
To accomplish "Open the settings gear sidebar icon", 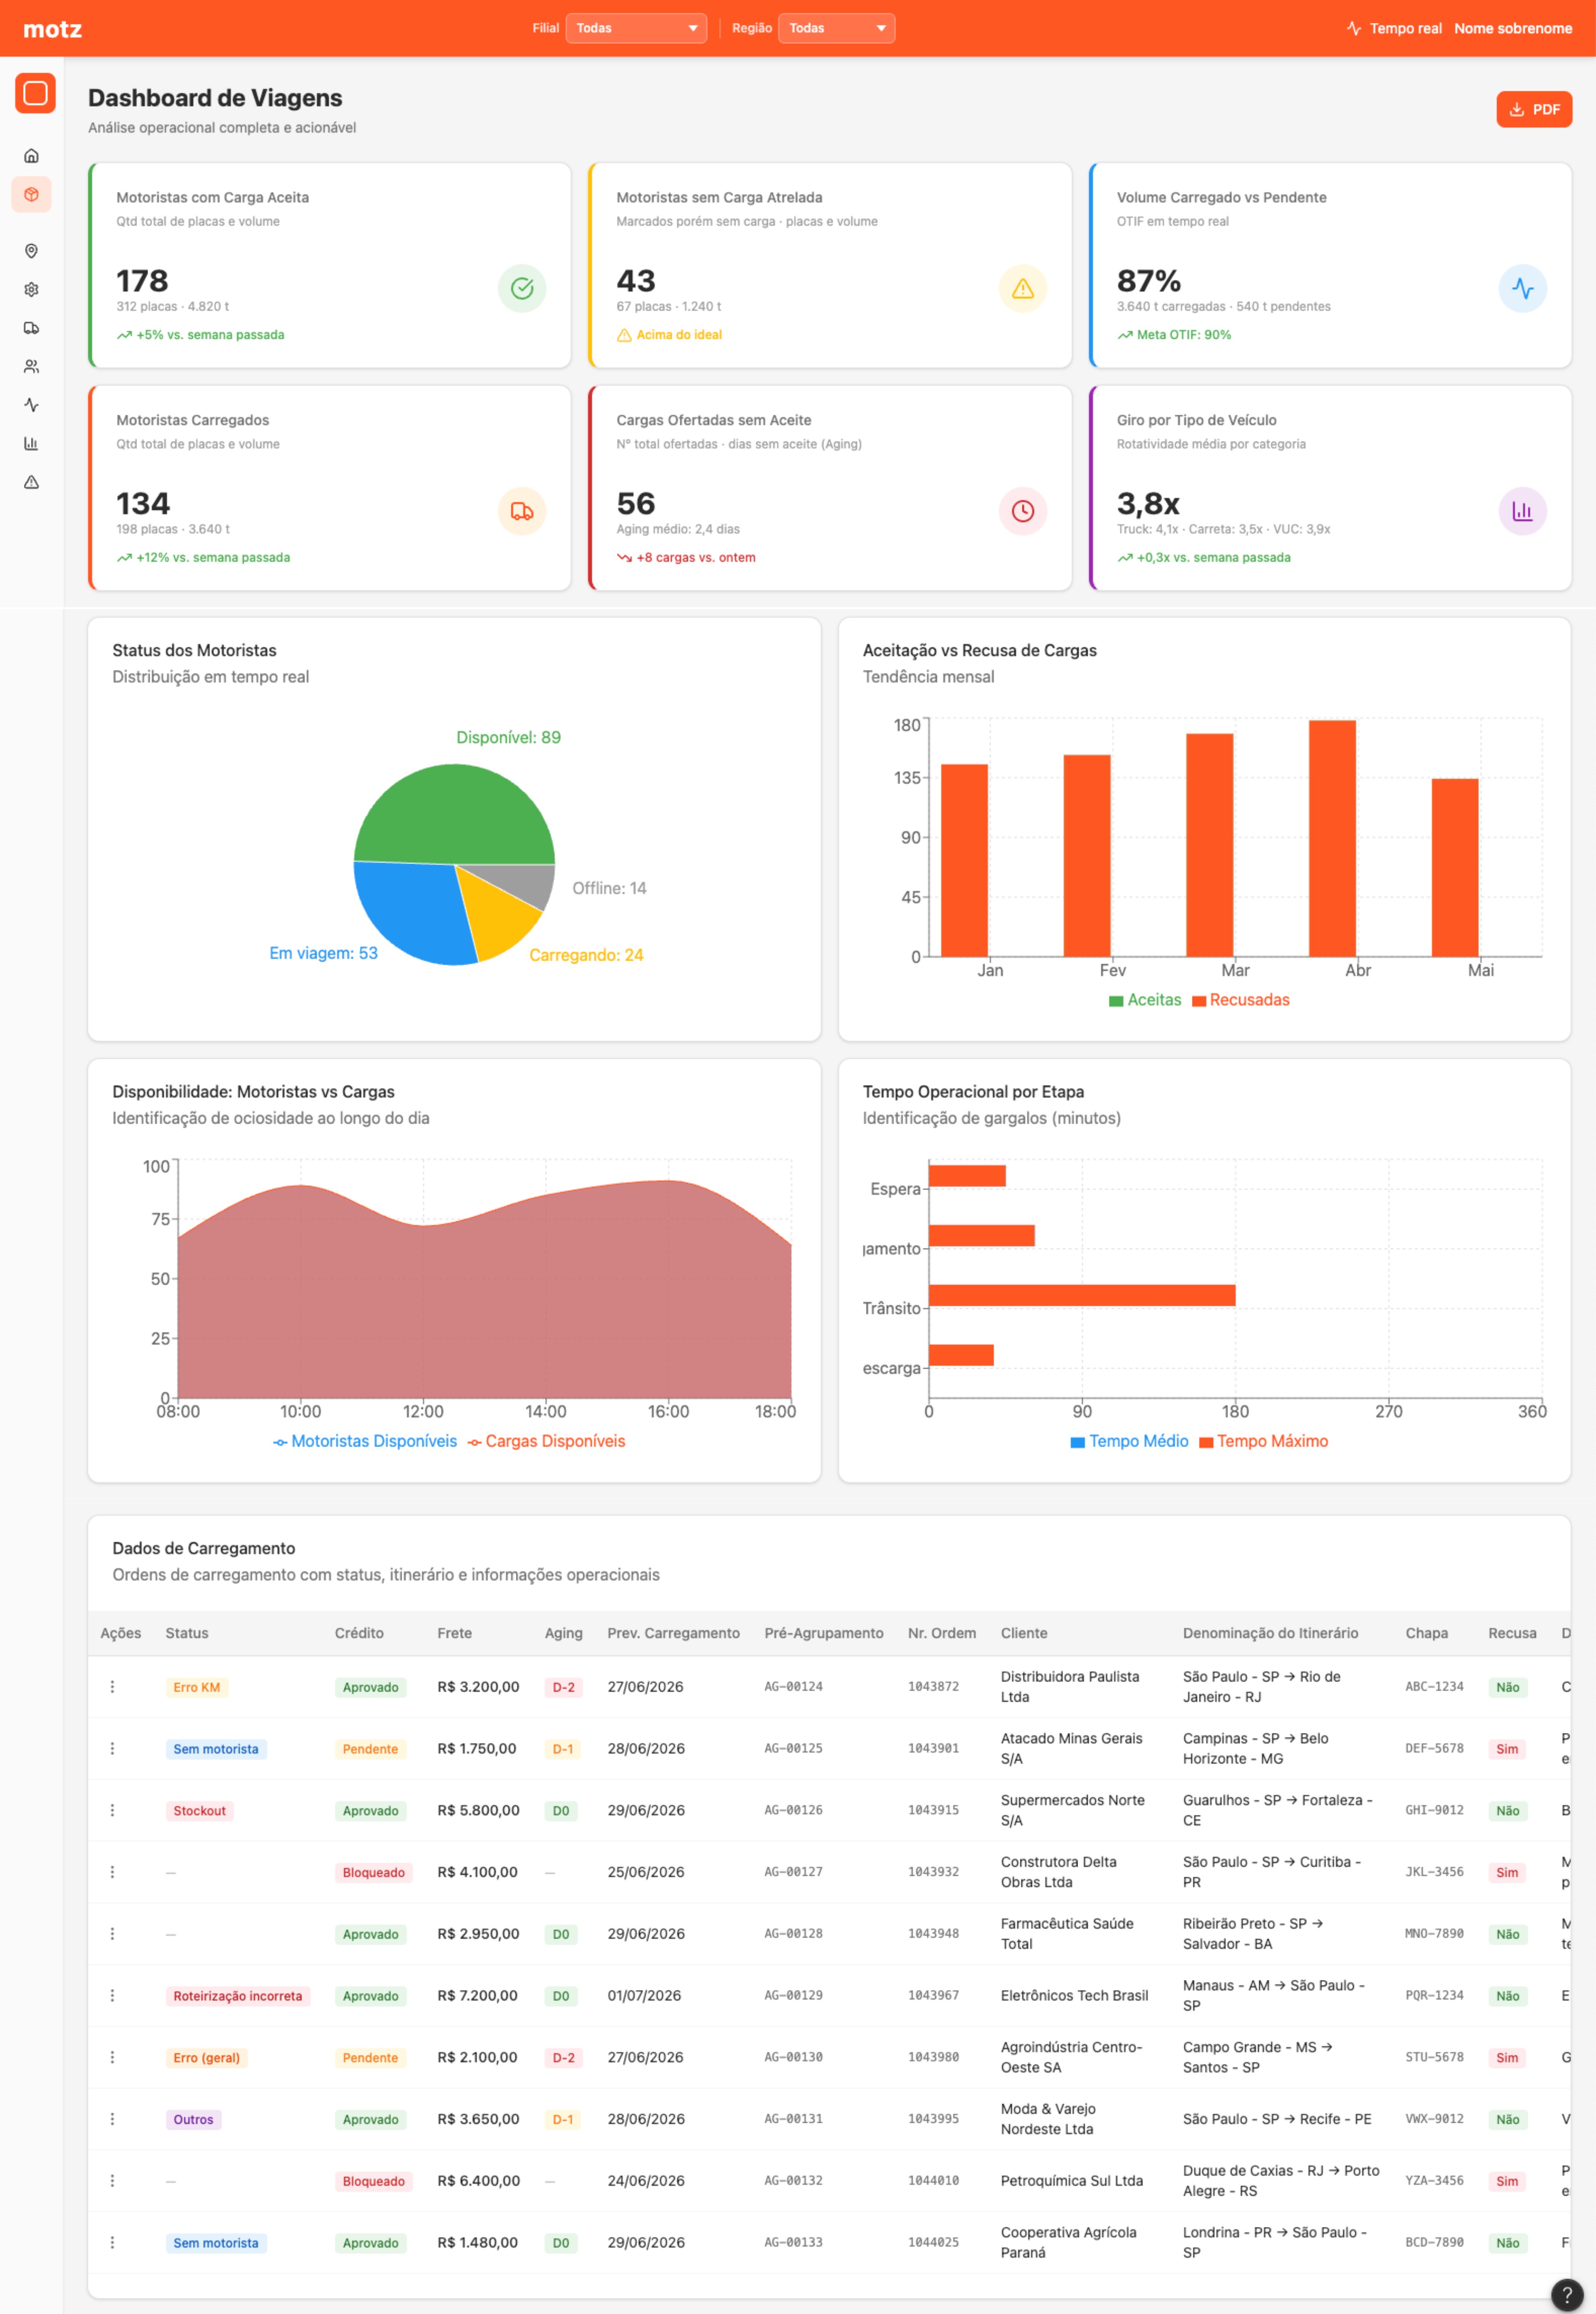I will [x=31, y=290].
